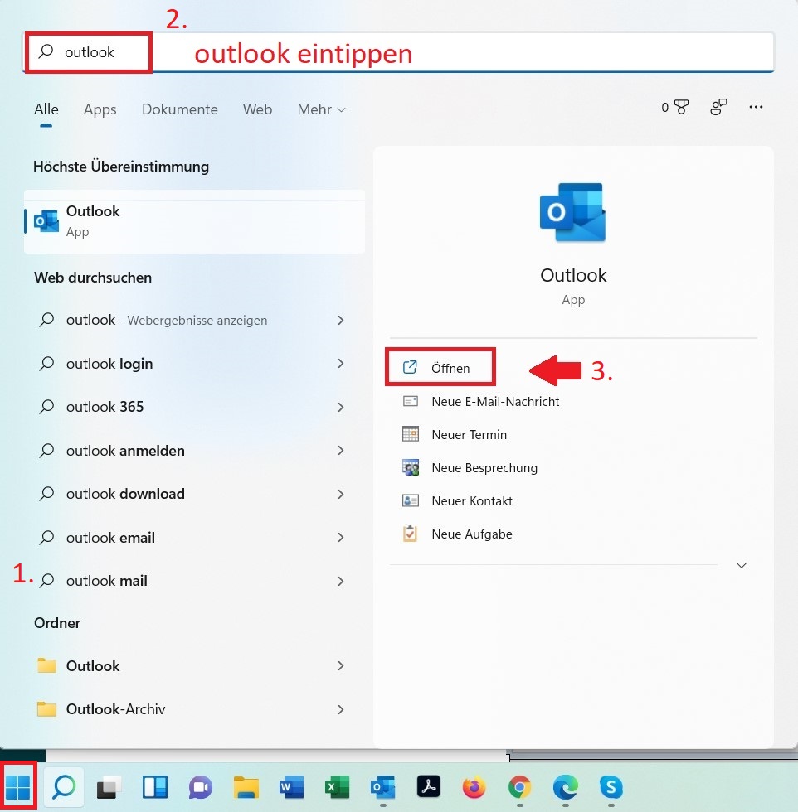Open the three-dot options menu
Image resolution: width=798 pixels, height=812 pixels.
[x=756, y=107]
